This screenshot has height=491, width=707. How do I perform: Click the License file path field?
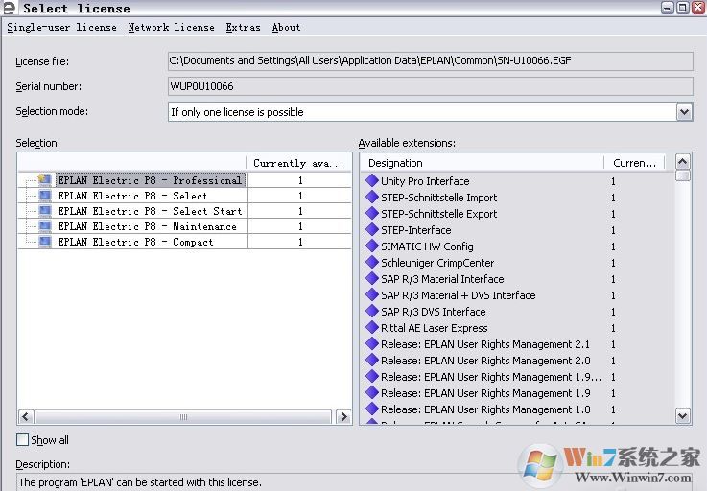pyautogui.click(x=430, y=61)
